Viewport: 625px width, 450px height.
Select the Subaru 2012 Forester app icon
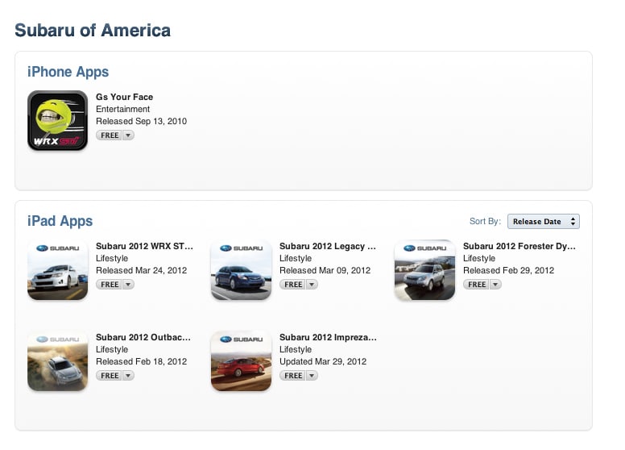(424, 270)
